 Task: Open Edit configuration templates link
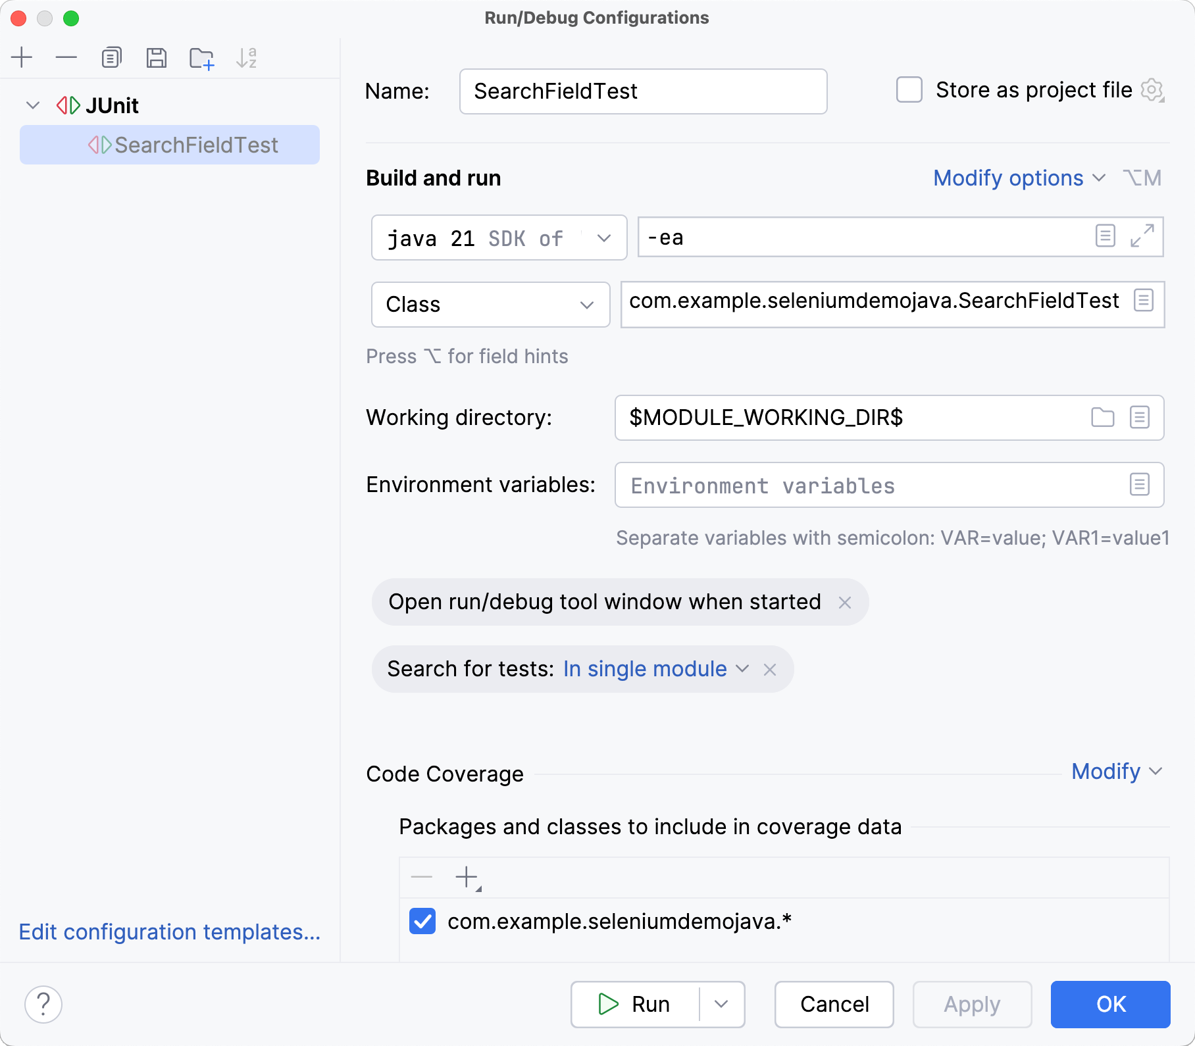[x=168, y=932]
